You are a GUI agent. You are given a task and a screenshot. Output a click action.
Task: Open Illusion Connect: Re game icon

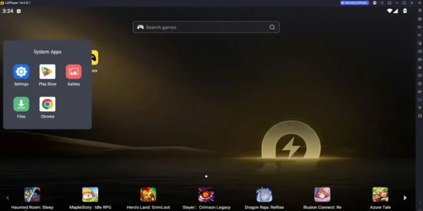coord(322,194)
